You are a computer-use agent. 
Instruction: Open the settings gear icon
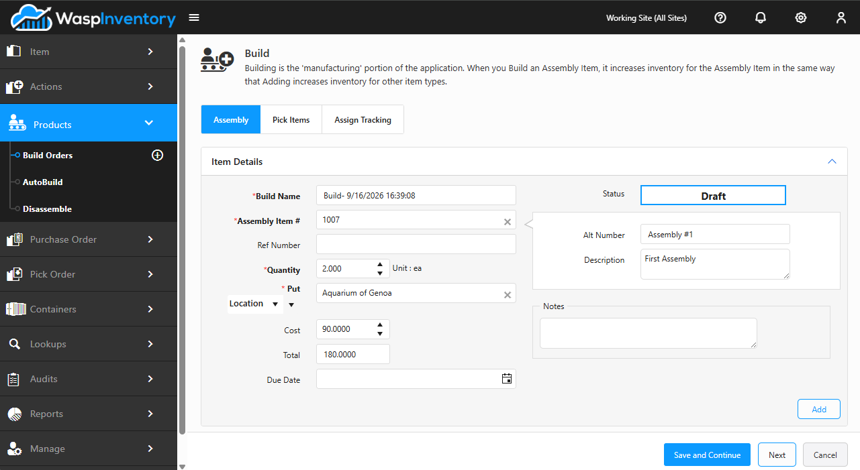801,18
